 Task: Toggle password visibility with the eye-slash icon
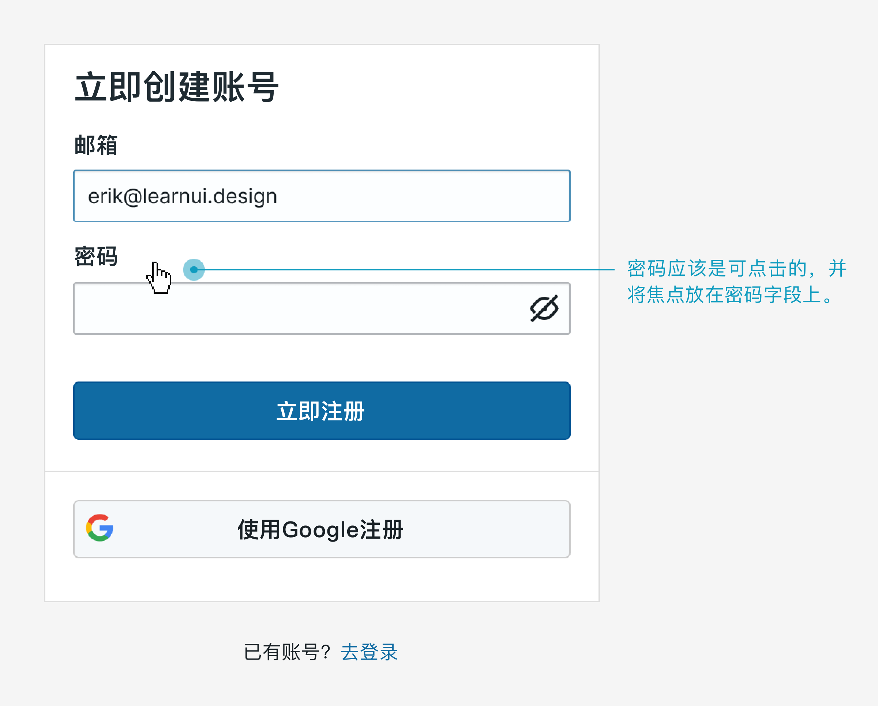point(544,308)
